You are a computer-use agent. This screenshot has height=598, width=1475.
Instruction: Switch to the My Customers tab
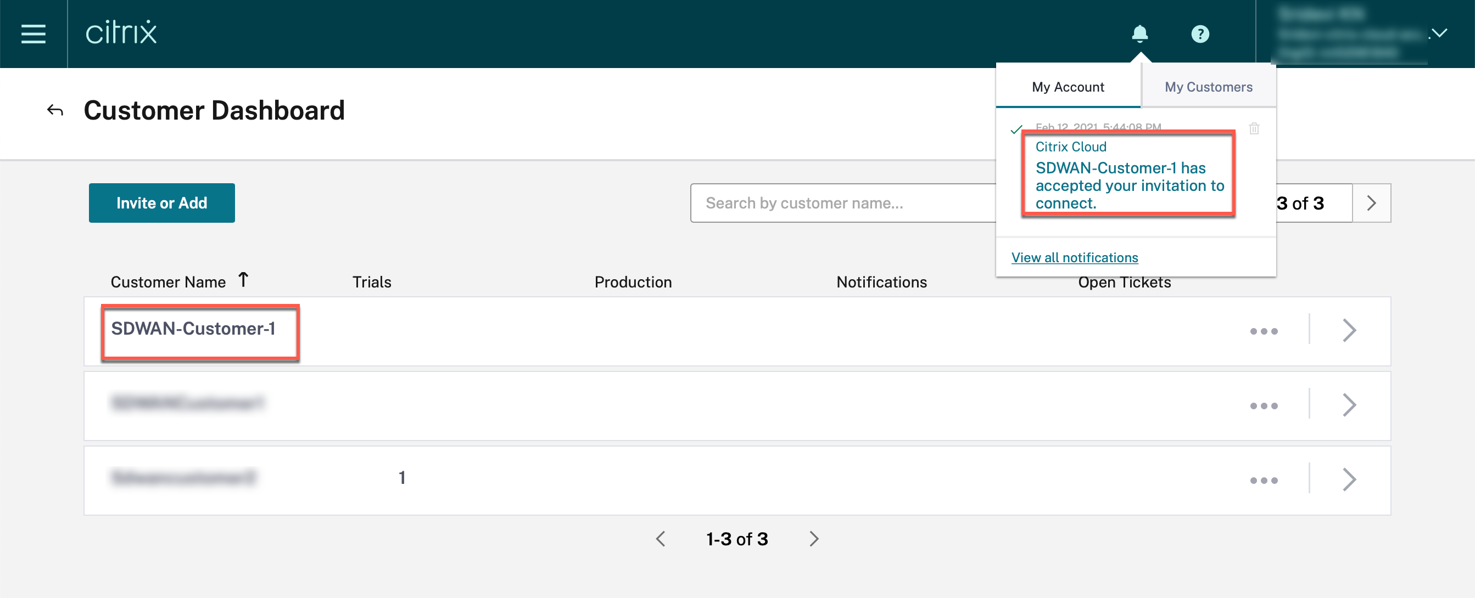click(1208, 87)
